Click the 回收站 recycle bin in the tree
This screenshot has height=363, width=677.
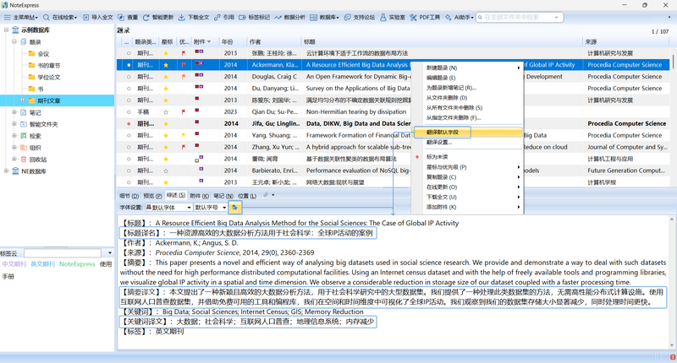(34, 160)
